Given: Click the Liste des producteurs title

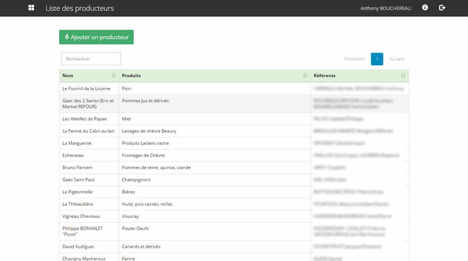Looking at the screenshot, I should coord(79,9).
